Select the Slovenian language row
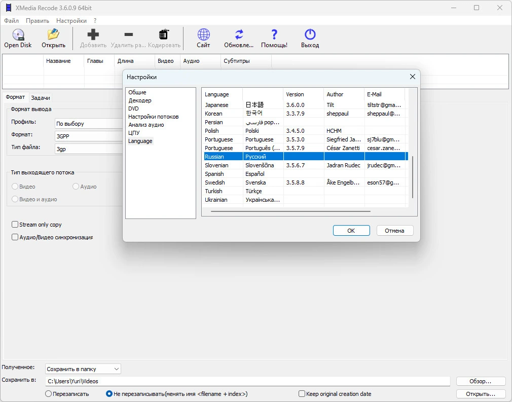 click(x=306, y=165)
